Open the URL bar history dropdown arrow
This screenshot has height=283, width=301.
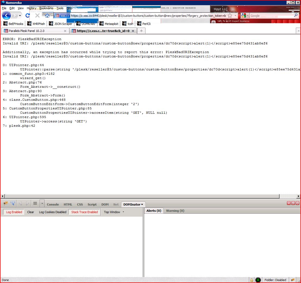pos(235,16)
